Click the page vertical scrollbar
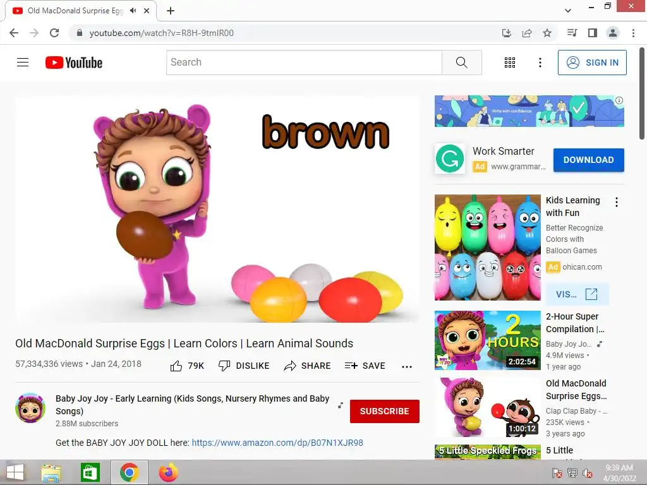This screenshot has width=647, height=485. (x=642, y=95)
